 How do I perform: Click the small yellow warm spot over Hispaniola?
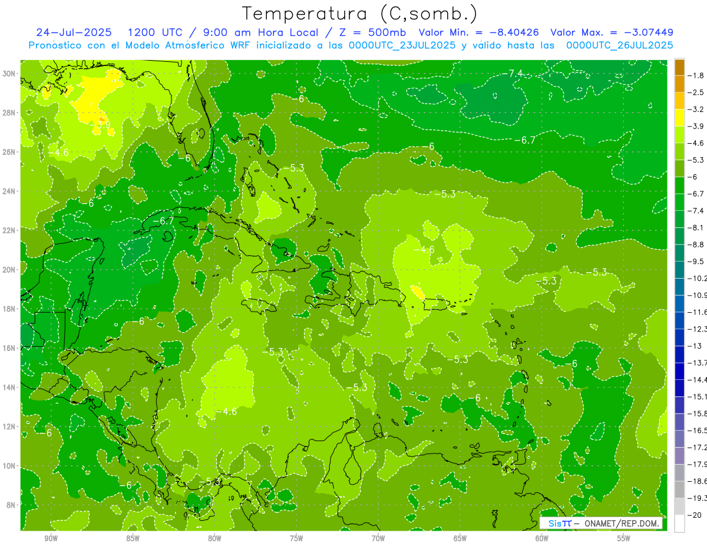[417, 292]
